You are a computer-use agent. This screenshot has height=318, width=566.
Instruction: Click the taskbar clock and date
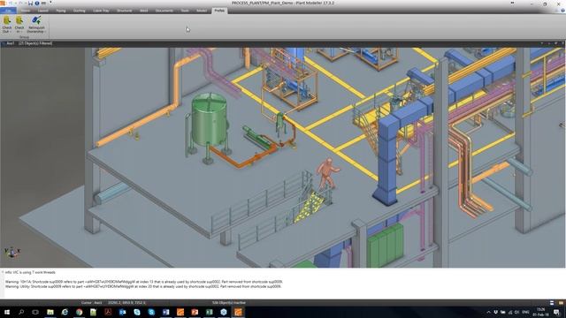[541, 312]
